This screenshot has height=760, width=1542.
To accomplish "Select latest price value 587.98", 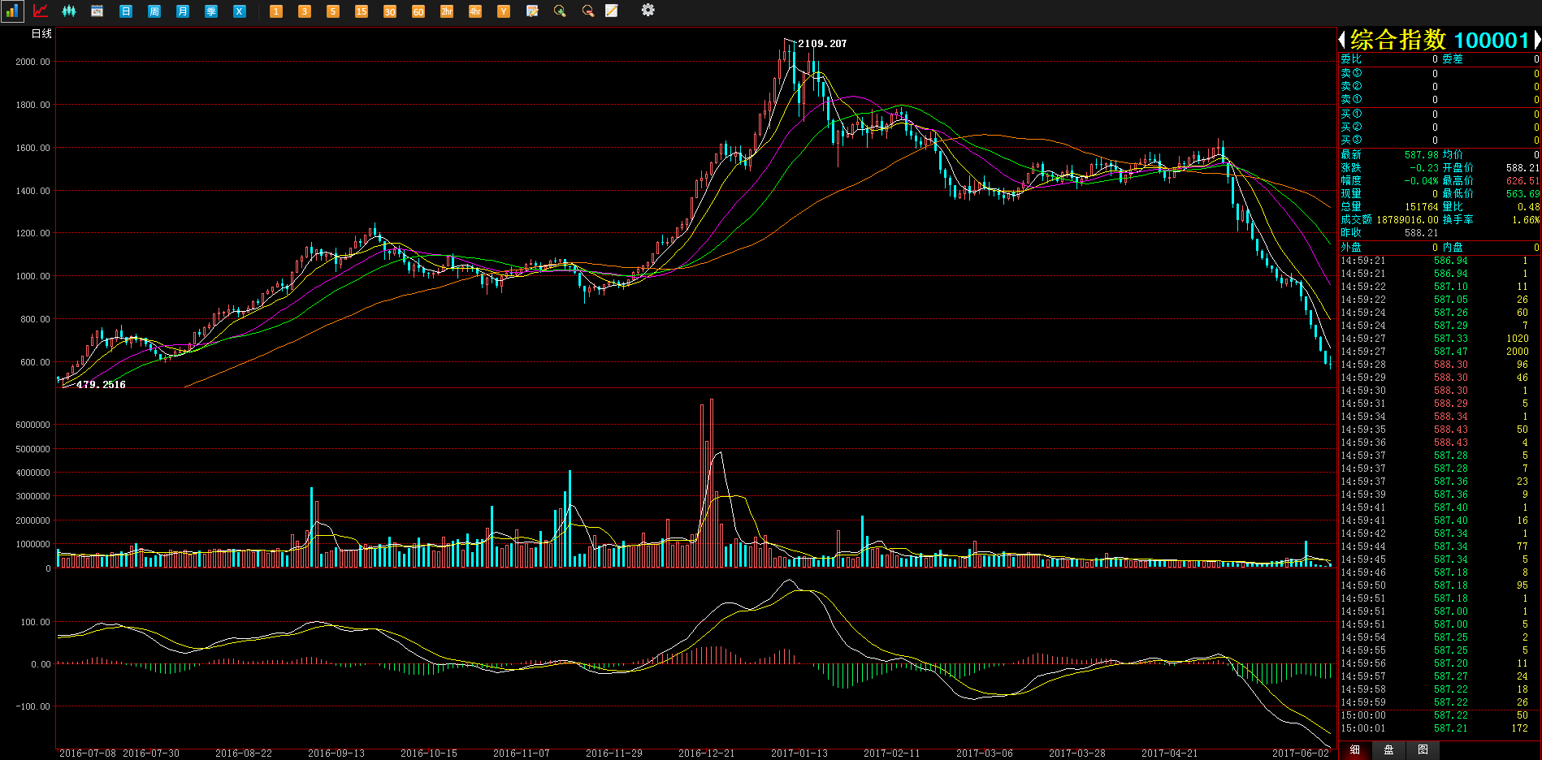I will (1421, 154).
